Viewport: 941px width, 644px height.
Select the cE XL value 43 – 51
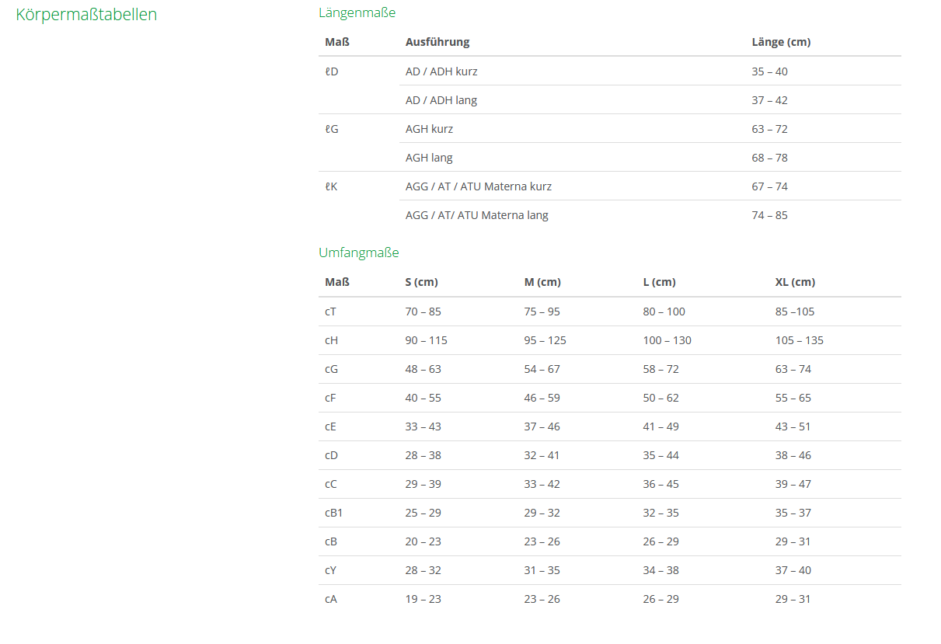click(x=793, y=426)
